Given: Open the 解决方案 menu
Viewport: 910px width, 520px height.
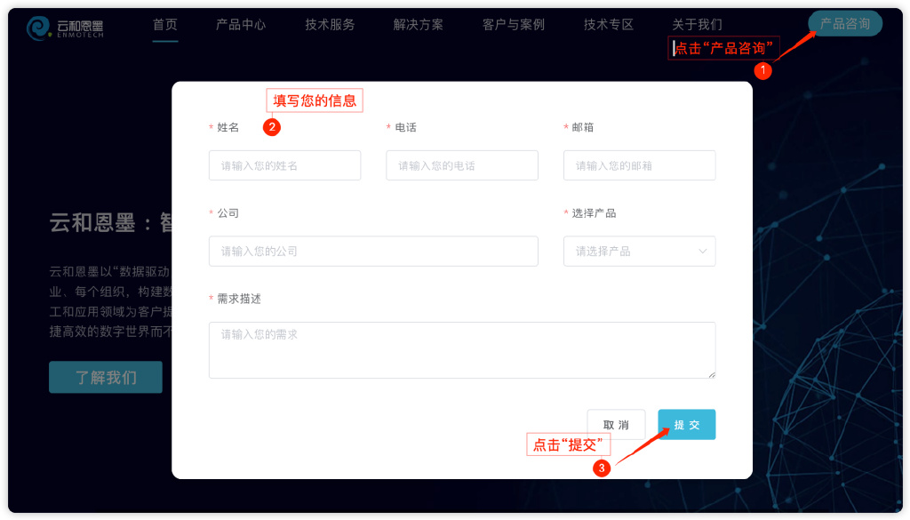Looking at the screenshot, I should 418,24.
